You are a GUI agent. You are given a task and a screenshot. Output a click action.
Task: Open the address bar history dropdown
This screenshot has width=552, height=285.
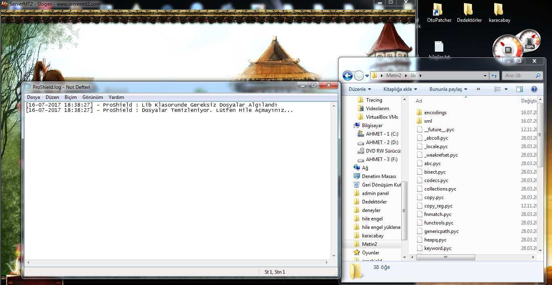click(485, 75)
